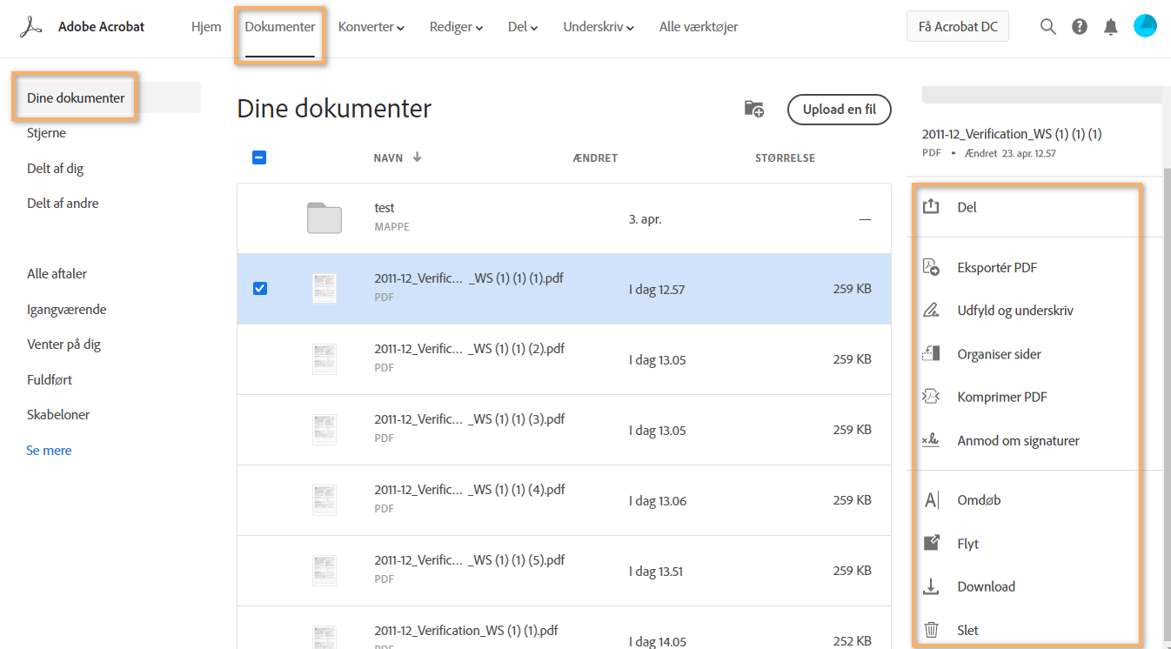Create a new folder with the folder icon
Screen dimensions: 1171x649
click(753, 109)
